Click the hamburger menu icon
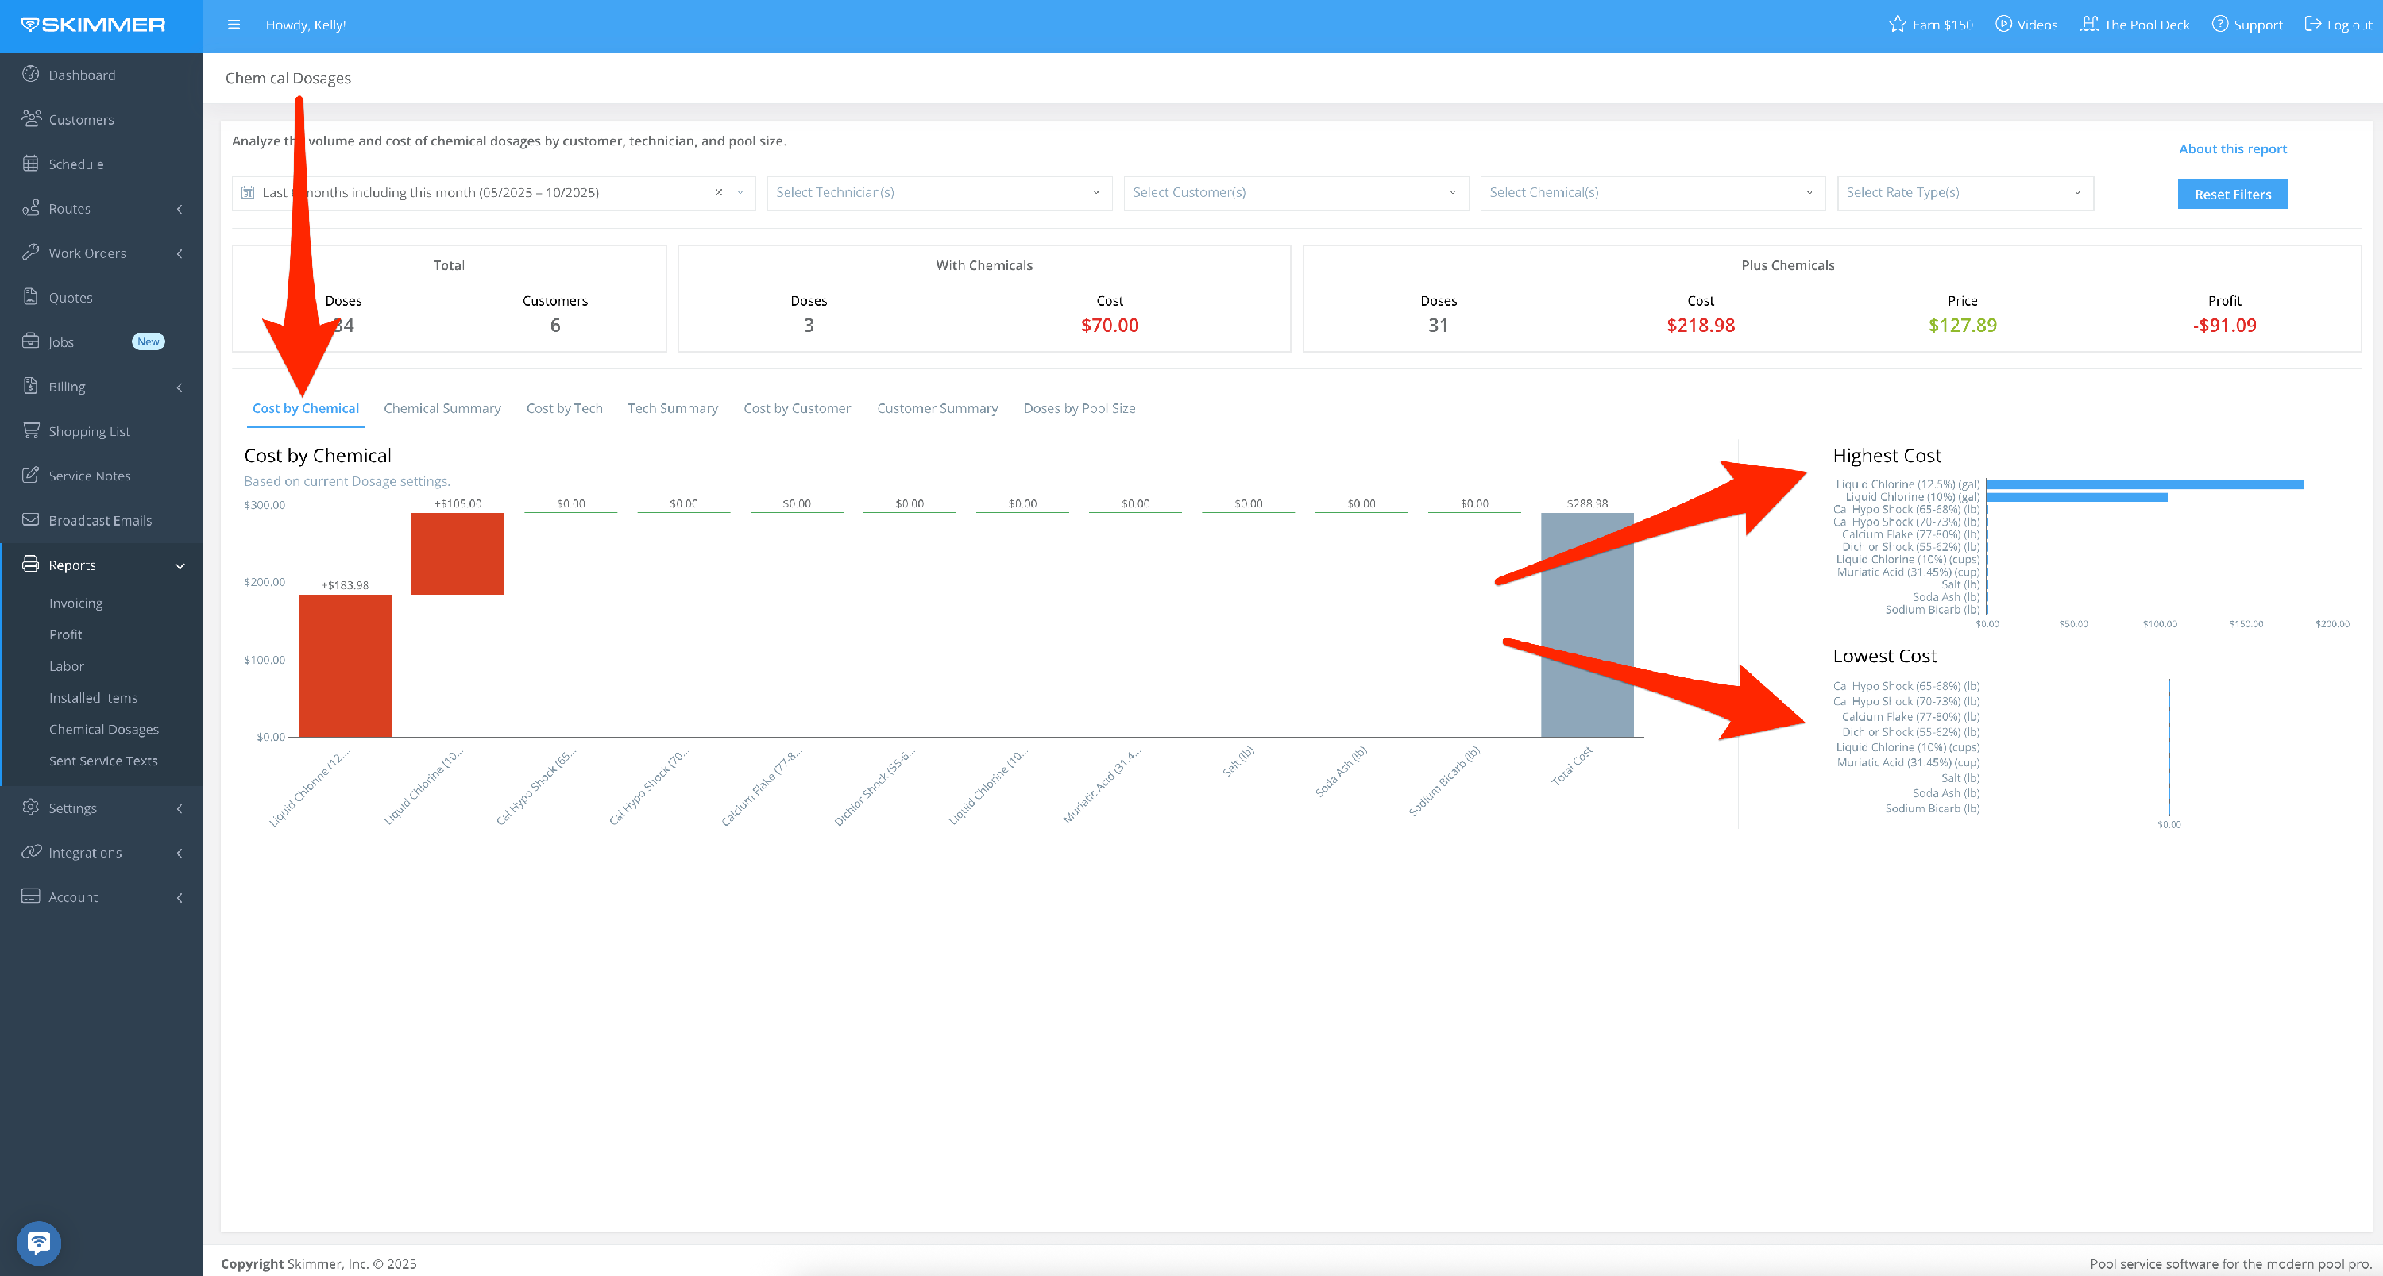 pyautogui.click(x=233, y=25)
